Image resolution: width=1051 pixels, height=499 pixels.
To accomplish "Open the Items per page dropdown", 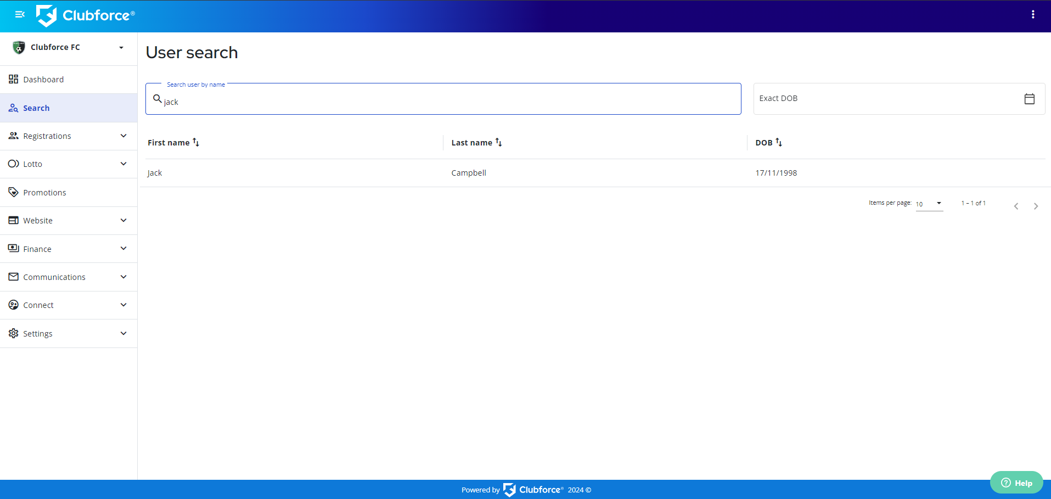I will coord(929,204).
